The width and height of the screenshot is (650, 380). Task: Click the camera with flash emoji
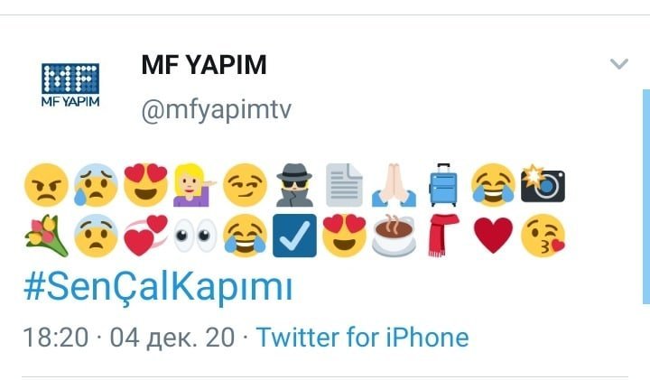click(543, 183)
